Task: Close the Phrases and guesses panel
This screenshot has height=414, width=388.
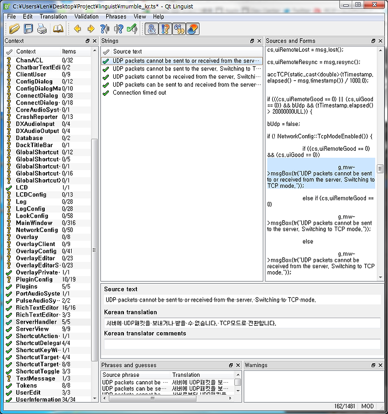Action: (238, 365)
